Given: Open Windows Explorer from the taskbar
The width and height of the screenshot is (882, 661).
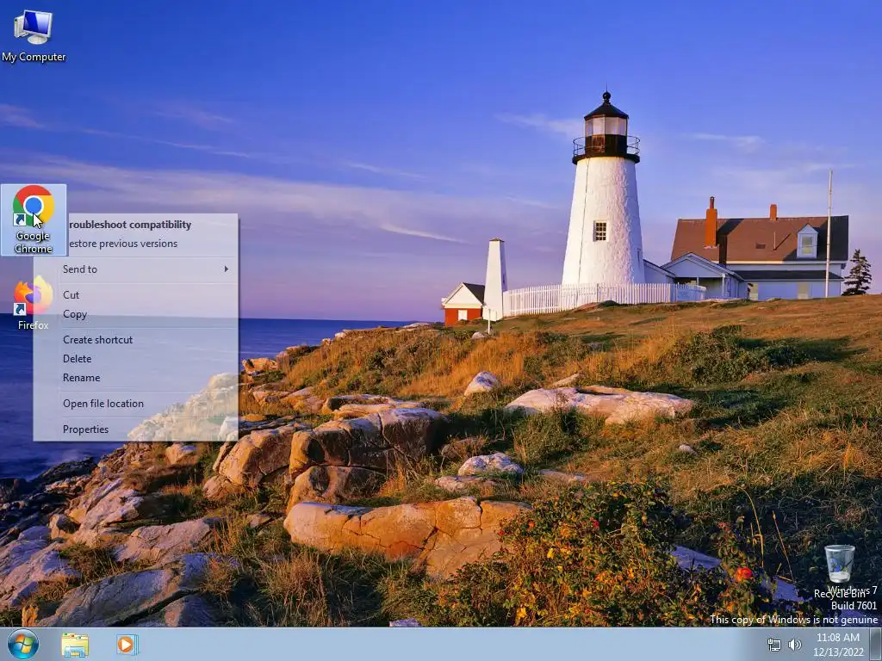Looking at the screenshot, I should (75, 645).
